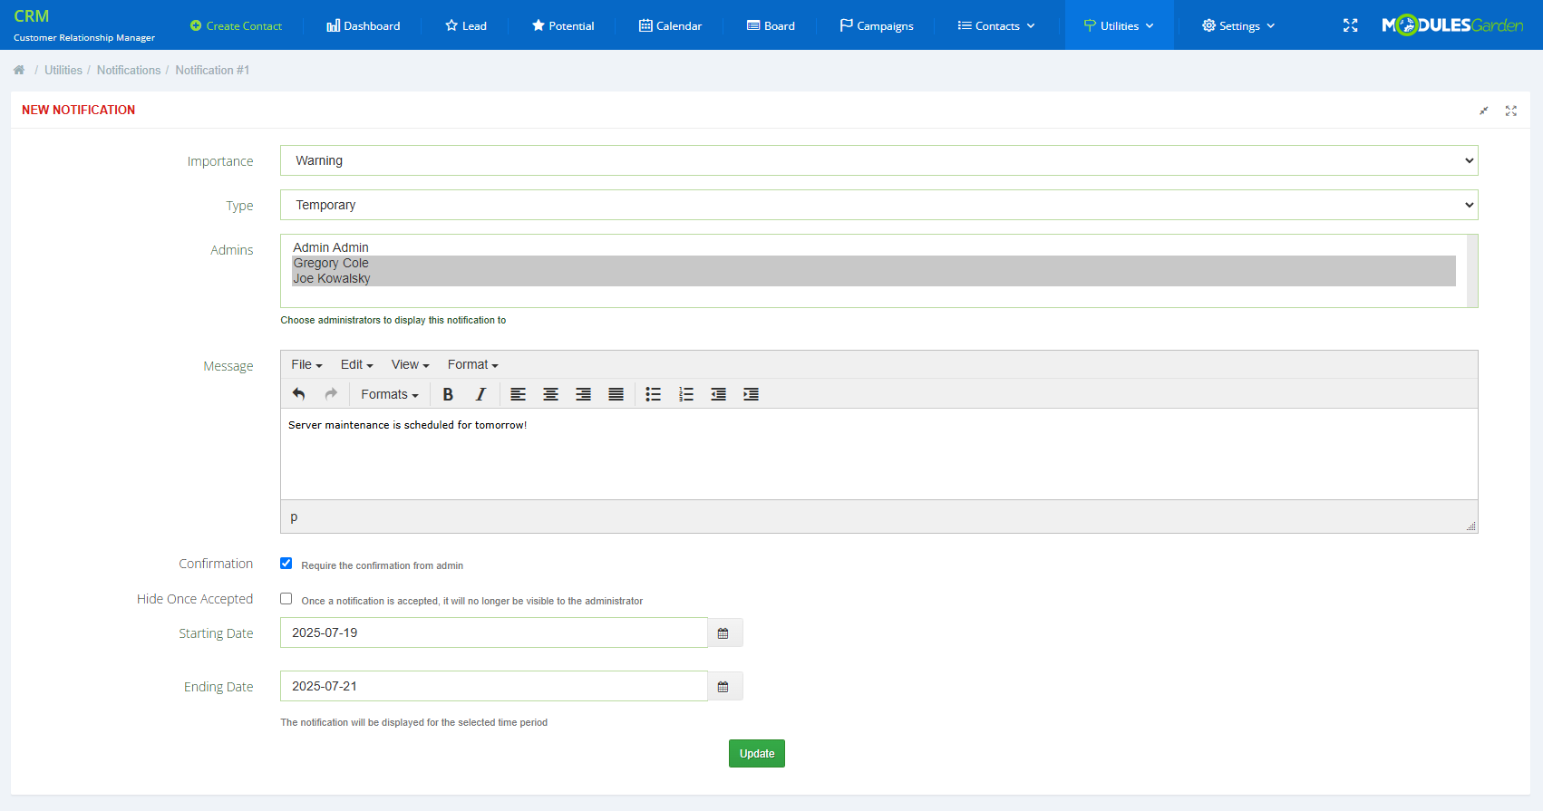
Task: Toggle italic formatting in message editor
Action: tap(480, 394)
